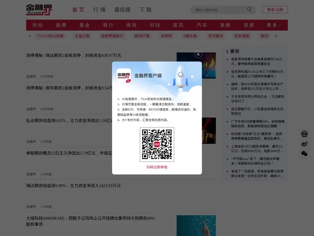Open 保险 in red navigation bar
The width and height of the screenshot is (314, 236).
[x=131, y=25]
